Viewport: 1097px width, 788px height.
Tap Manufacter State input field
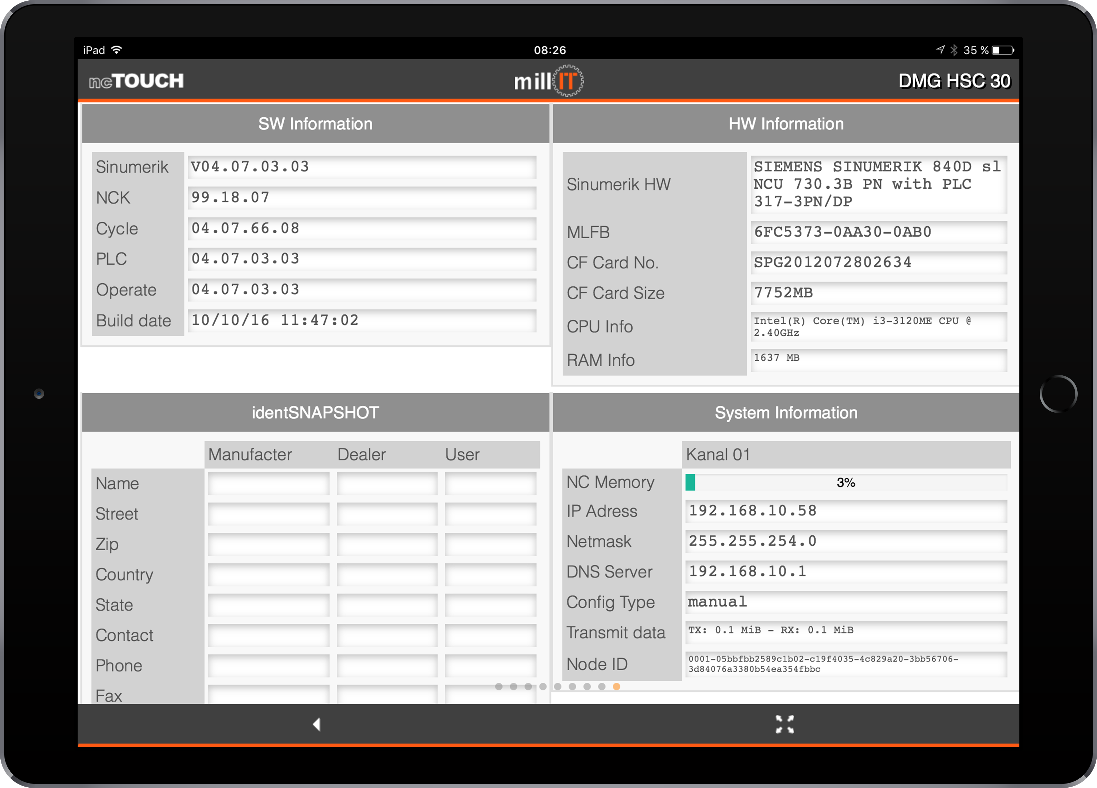(268, 605)
